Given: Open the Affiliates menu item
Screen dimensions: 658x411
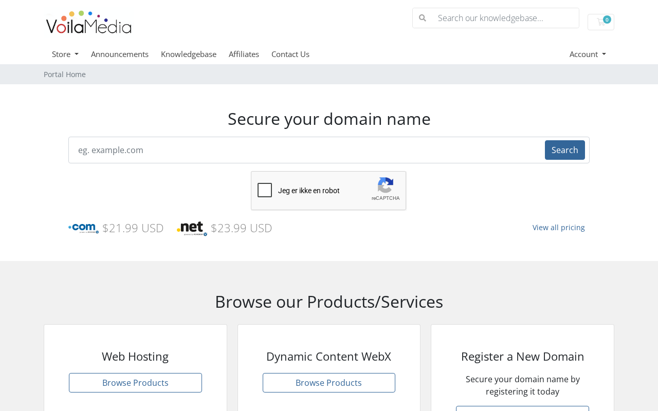Looking at the screenshot, I should tap(244, 54).
